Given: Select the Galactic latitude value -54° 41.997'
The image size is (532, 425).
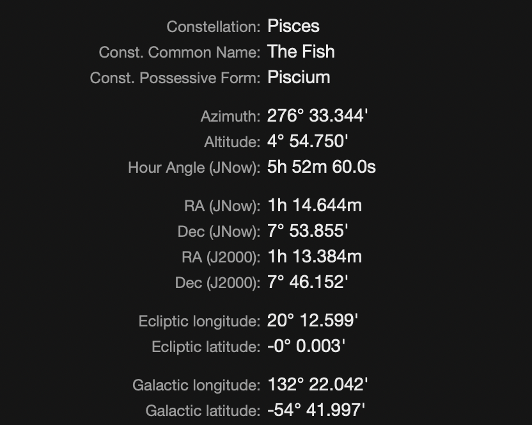Looking at the screenshot, I should [317, 410].
